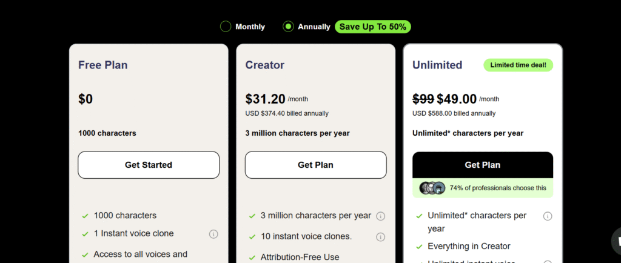Image resolution: width=621 pixels, height=263 pixels.
Task: Open info icon beside 1 Instant voice clone
Action: click(x=213, y=234)
